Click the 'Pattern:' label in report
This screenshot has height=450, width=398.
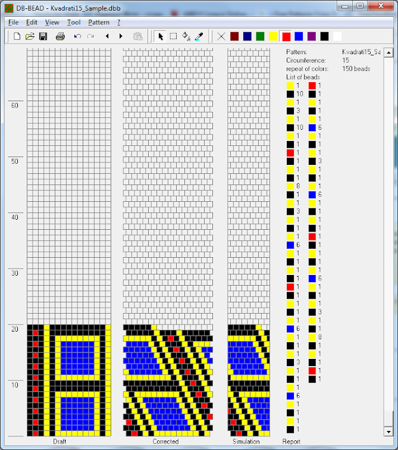pos(296,52)
